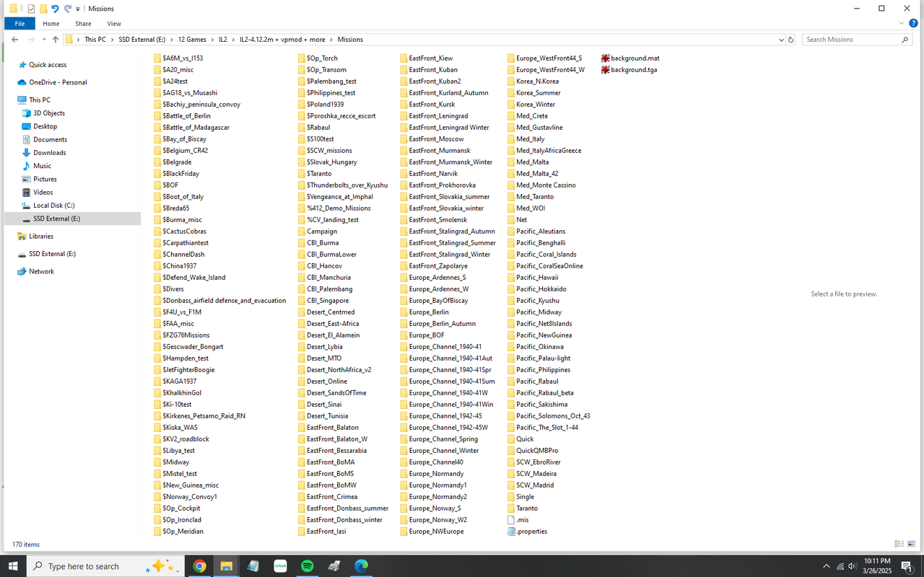924x577 pixels.
Task: Switch to the View ribbon tab
Action: (x=113, y=23)
